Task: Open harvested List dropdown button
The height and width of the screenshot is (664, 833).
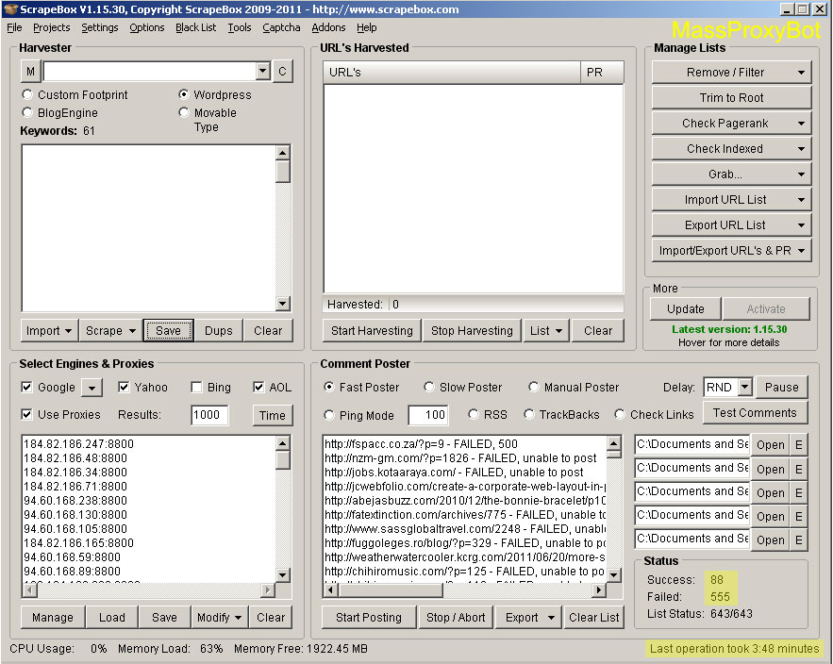Action: (x=546, y=331)
